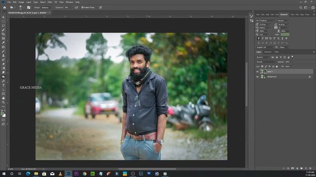The width and height of the screenshot is (316, 177).
Task: Click the Background layer lock icon
Action: tap(310, 77)
